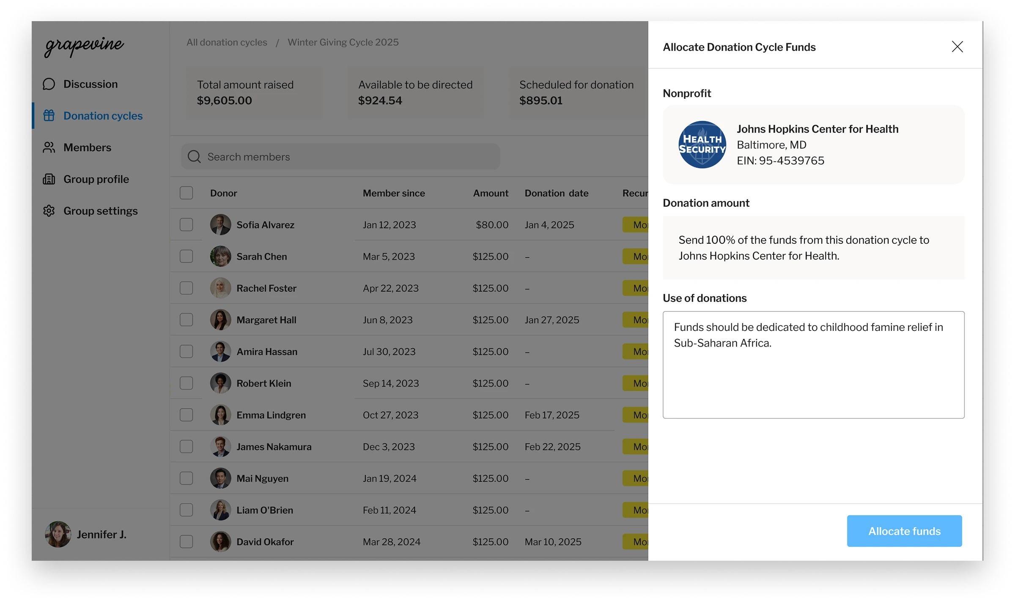Click James Nakamura's avatar

coord(220,446)
